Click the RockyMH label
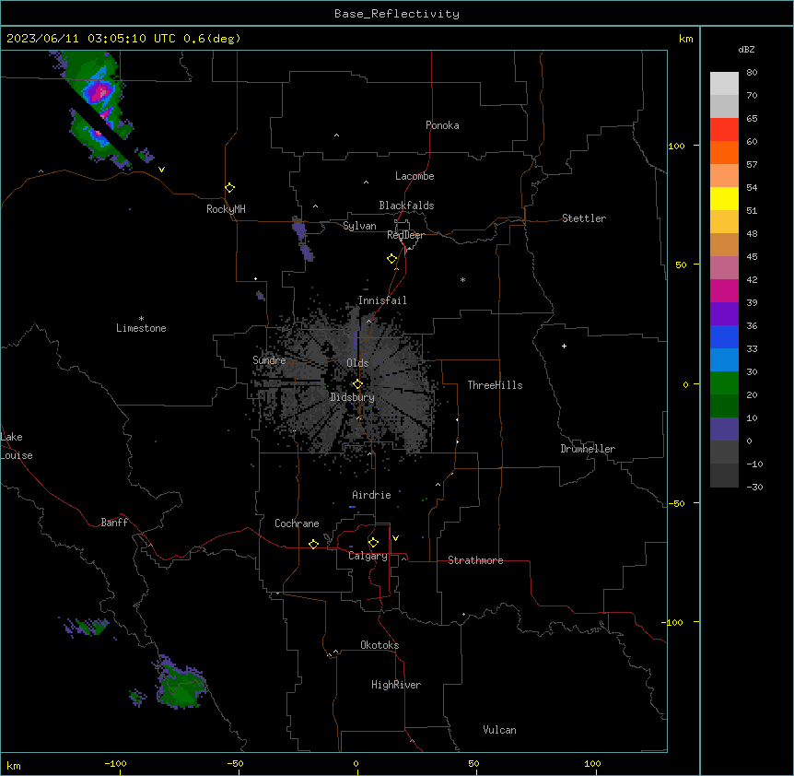 pyautogui.click(x=226, y=209)
